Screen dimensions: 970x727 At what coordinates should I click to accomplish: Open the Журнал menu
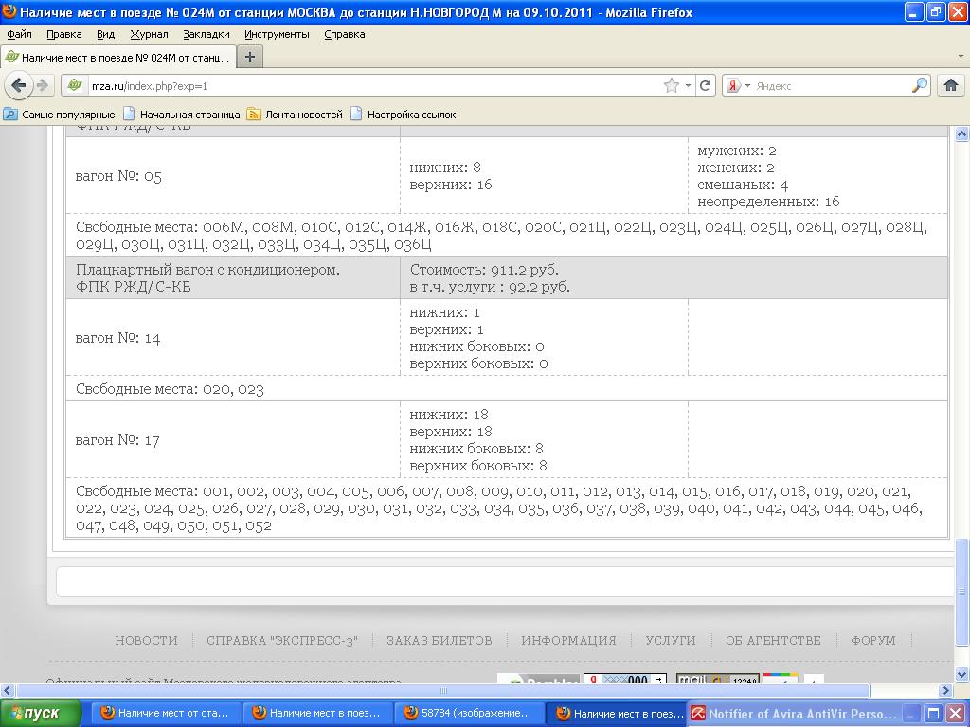coord(149,34)
